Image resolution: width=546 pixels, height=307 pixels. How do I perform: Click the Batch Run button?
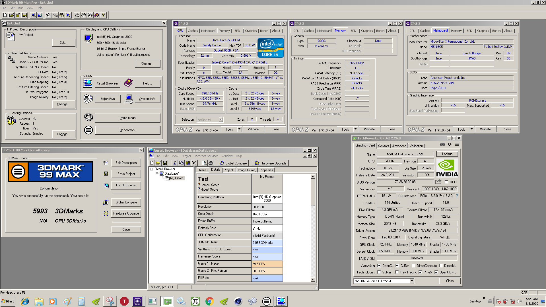pyautogui.click(x=108, y=99)
